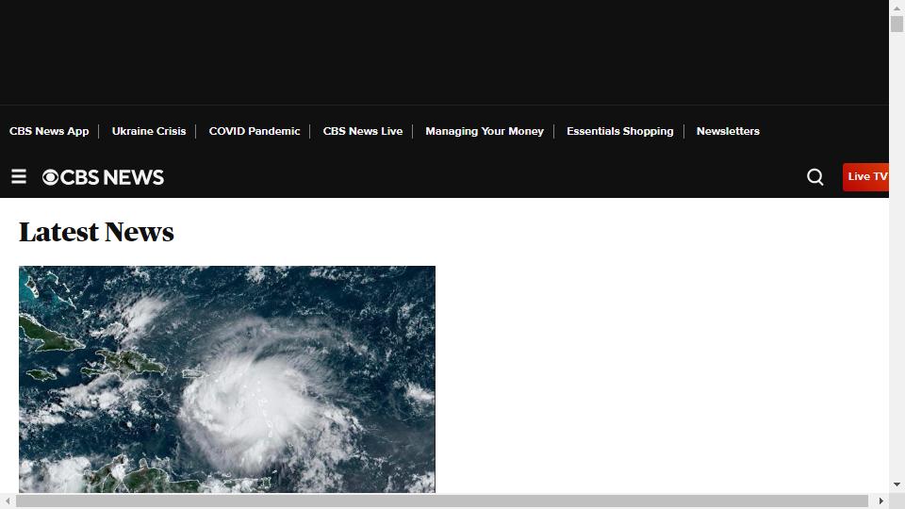Go to Ukraine Crisis section

click(x=149, y=131)
